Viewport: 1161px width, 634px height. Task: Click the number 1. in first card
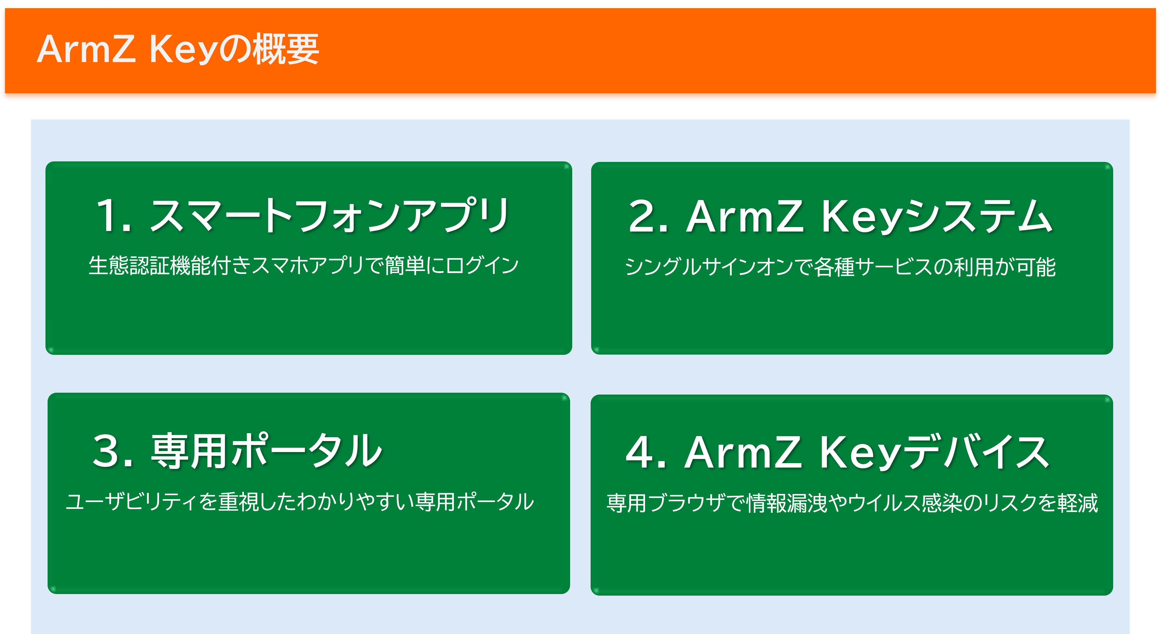(114, 215)
